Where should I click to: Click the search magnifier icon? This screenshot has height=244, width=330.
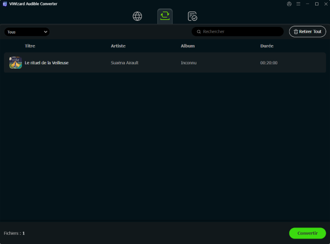click(199, 32)
